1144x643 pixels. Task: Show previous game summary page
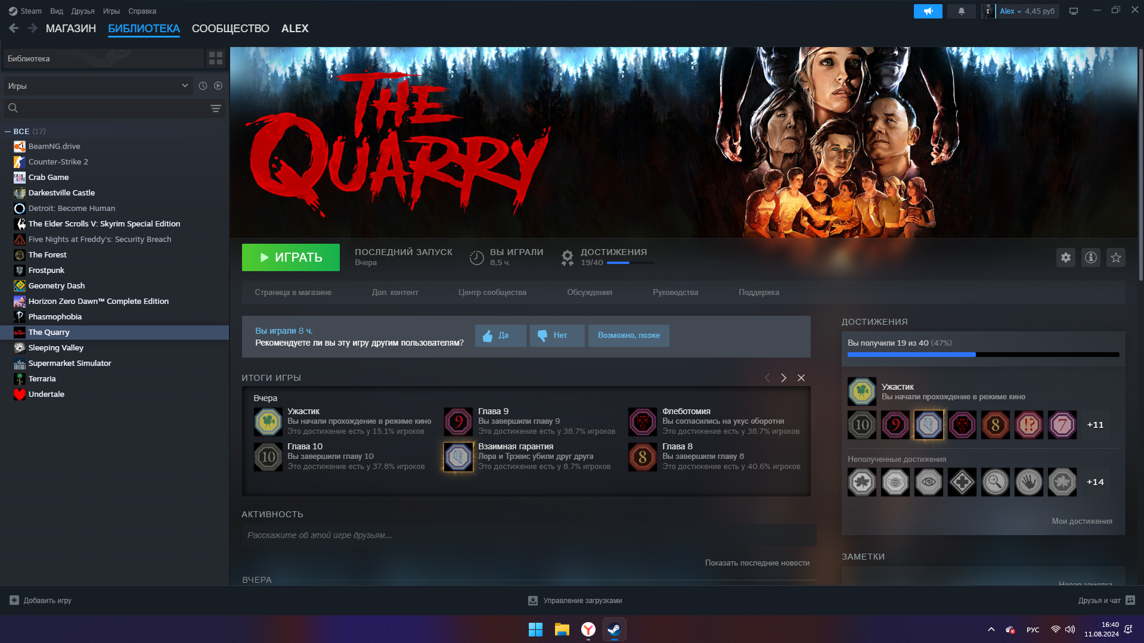[767, 378]
